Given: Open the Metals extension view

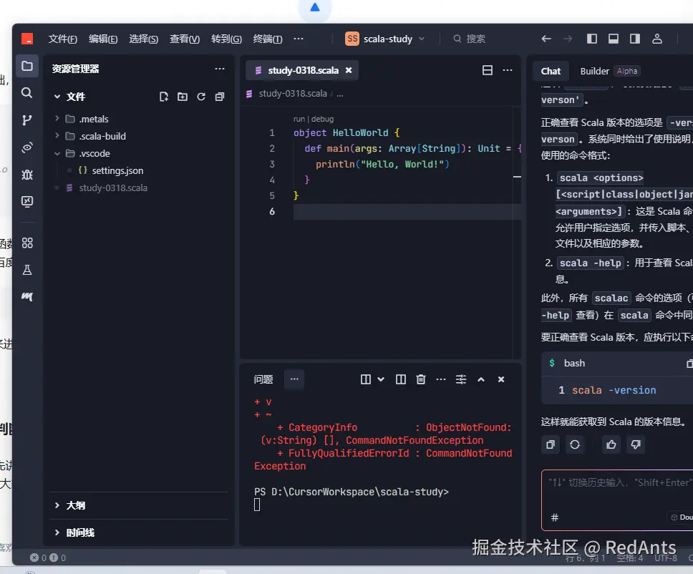Looking at the screenshot, I should click(x=27, y=296).
